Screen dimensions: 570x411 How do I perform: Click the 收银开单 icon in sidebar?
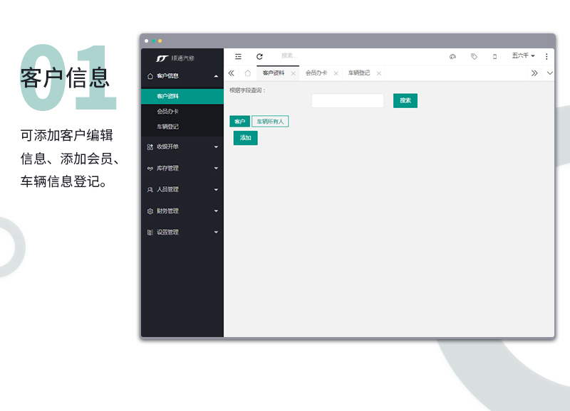coord(150,147)
